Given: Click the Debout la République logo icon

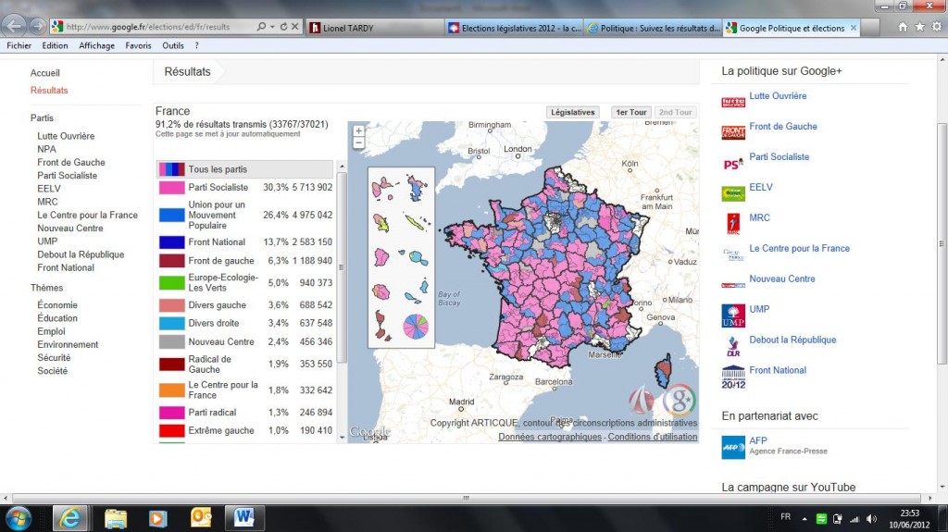Looking at the screenshot, I should [733, 346].
